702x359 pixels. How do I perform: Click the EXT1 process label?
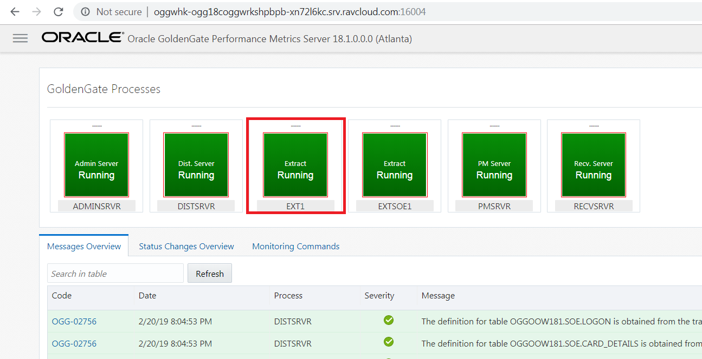coord(295,206)
